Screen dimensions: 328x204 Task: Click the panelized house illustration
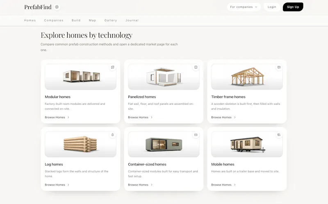click(164, 77)
